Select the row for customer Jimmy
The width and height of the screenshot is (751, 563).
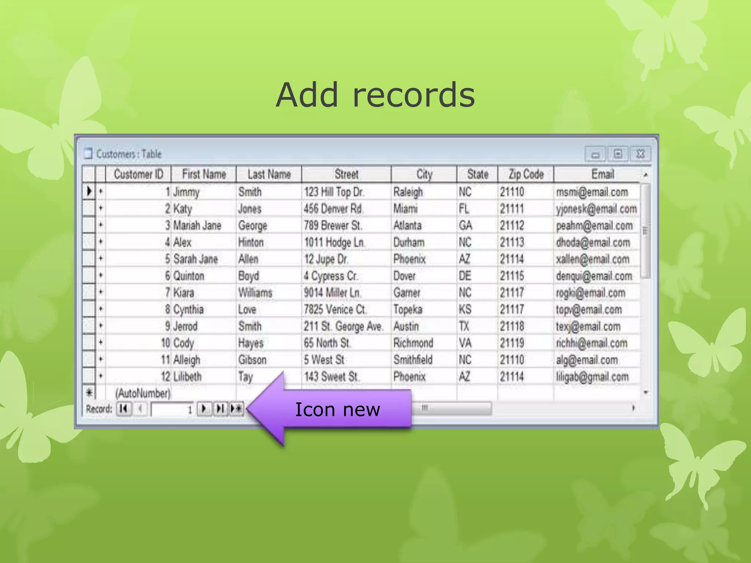click(89, 191)
